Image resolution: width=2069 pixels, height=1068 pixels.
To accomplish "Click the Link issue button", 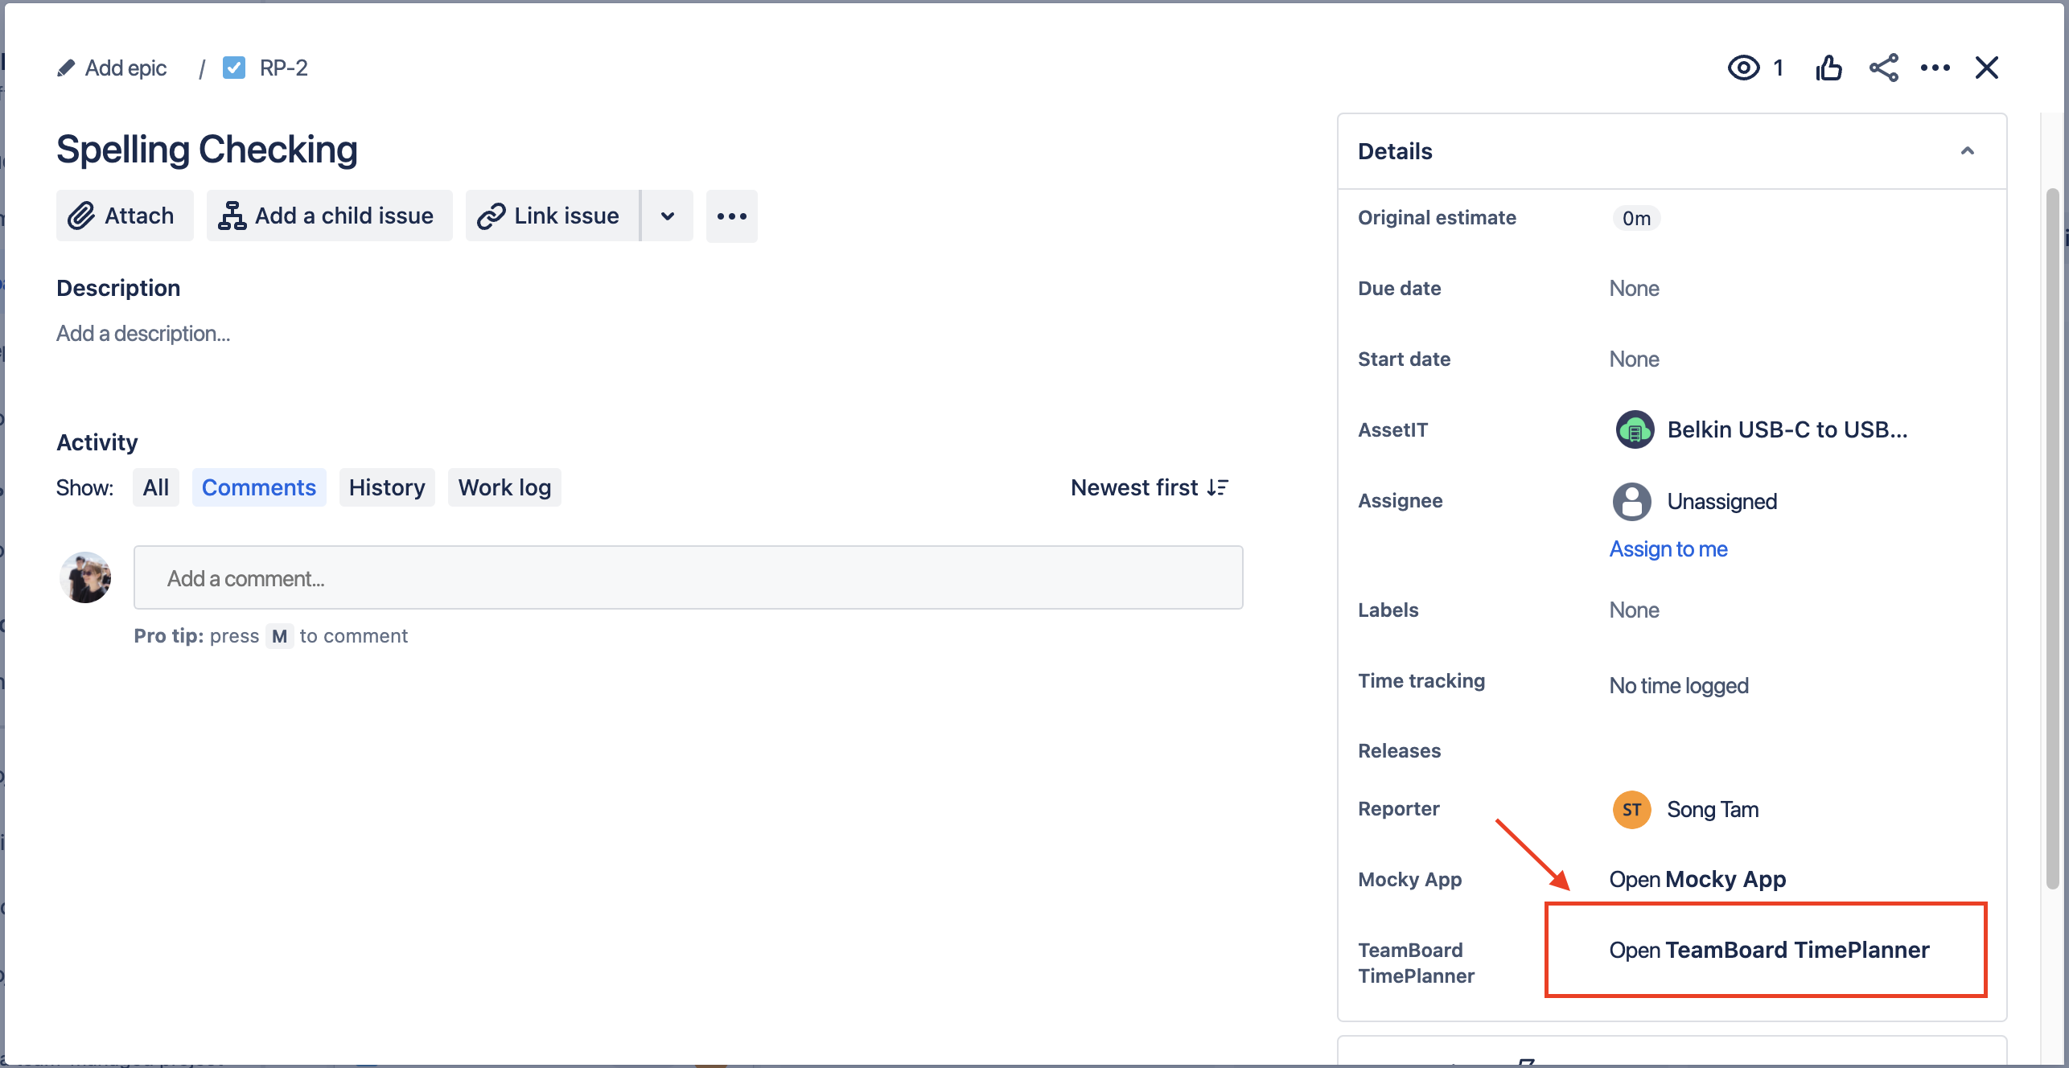I will point(552,216).
